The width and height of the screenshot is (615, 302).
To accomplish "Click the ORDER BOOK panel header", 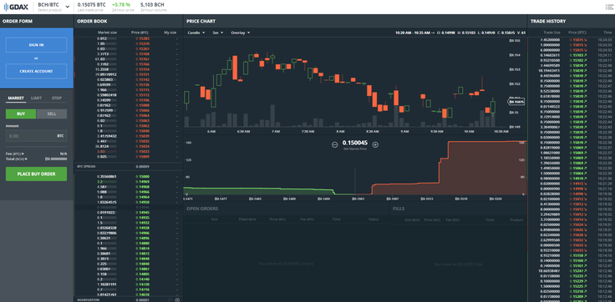I will click(92, 21).
